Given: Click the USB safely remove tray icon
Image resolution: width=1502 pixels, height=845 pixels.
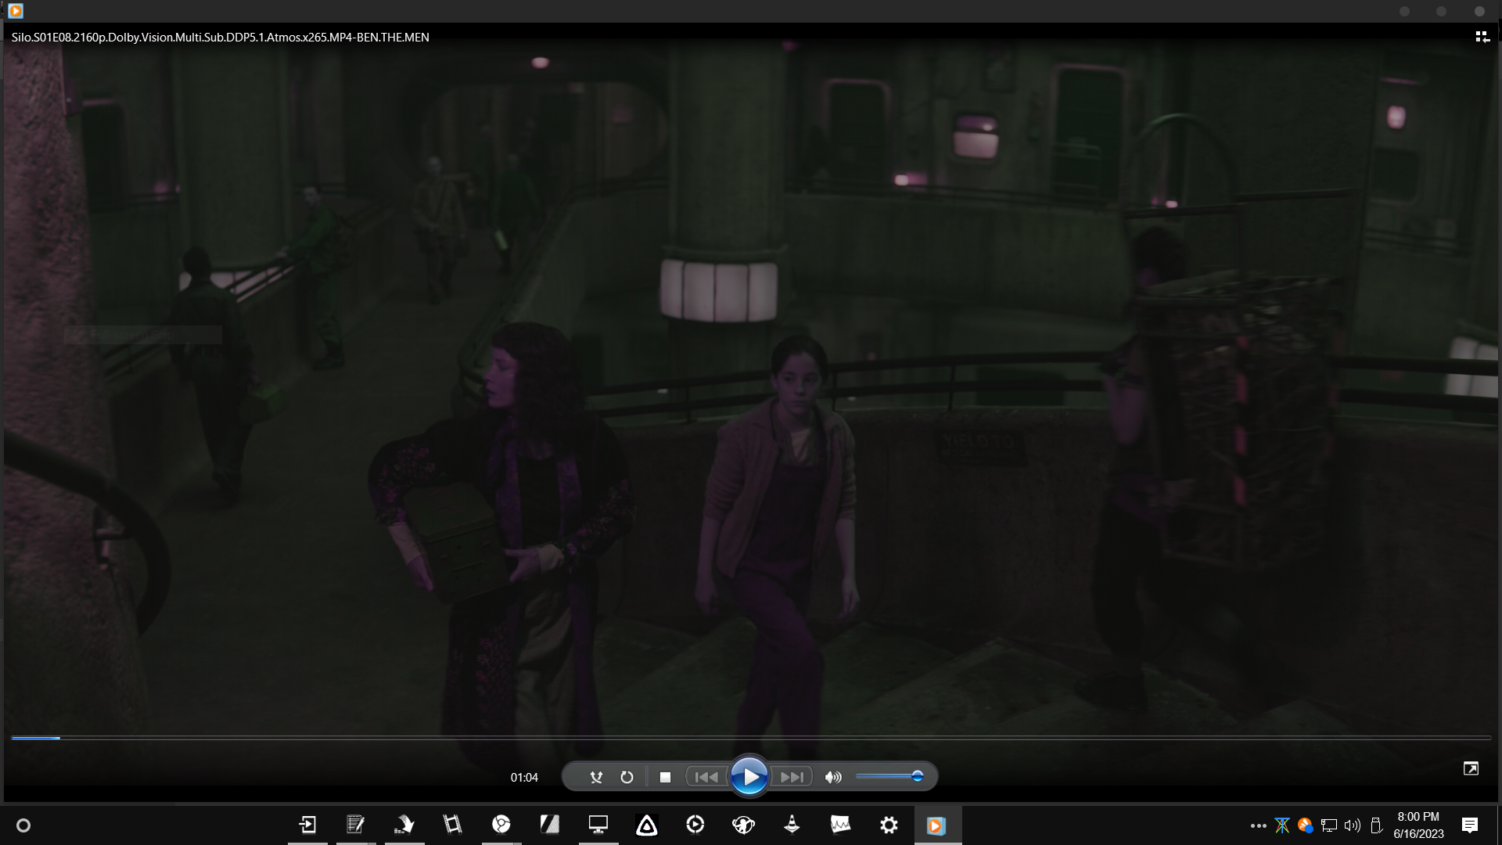Looking at the screenshot, I should [x=1377, y=825].
